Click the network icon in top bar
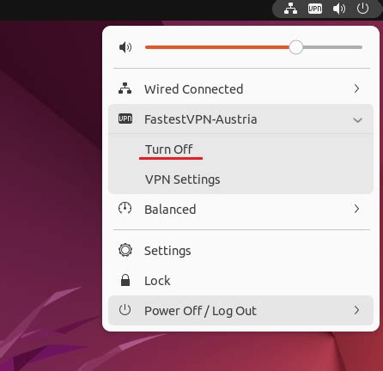Image resolution: width=383 pixels, height=371 pixels. coord(290,9)
